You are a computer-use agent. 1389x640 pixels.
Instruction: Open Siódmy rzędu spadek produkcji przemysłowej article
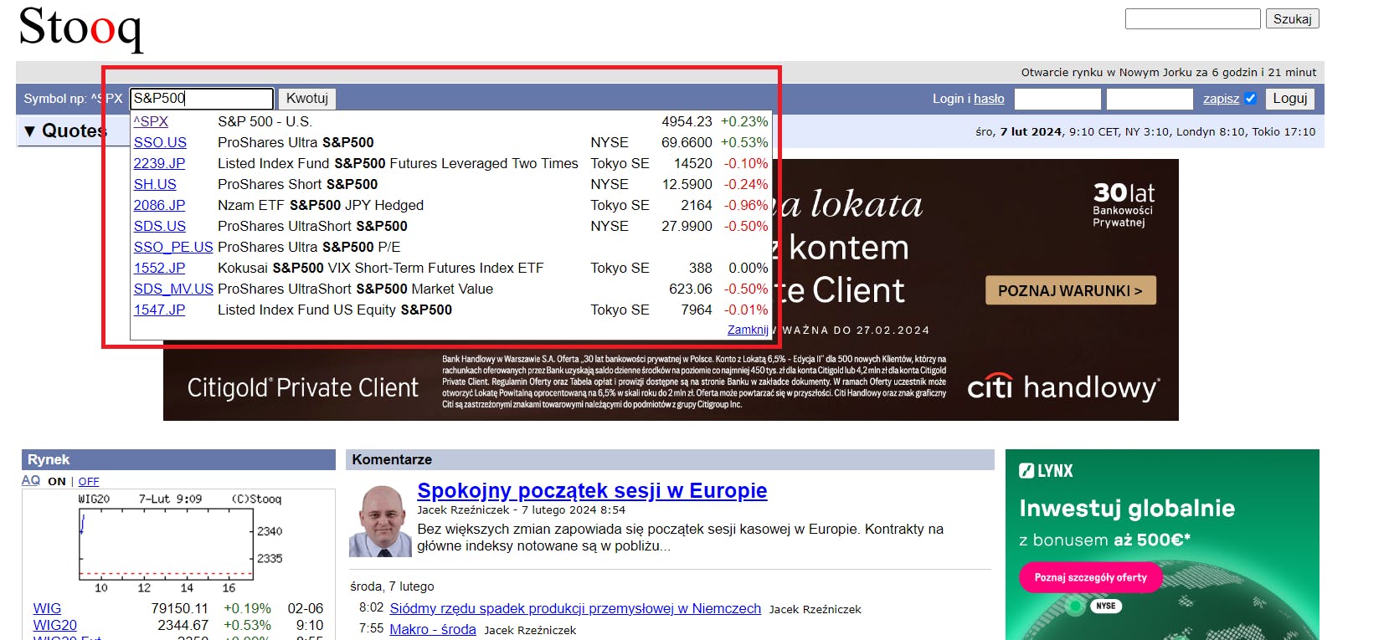click(575, 608)
